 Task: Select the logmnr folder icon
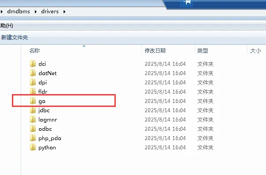click(33, 119)
